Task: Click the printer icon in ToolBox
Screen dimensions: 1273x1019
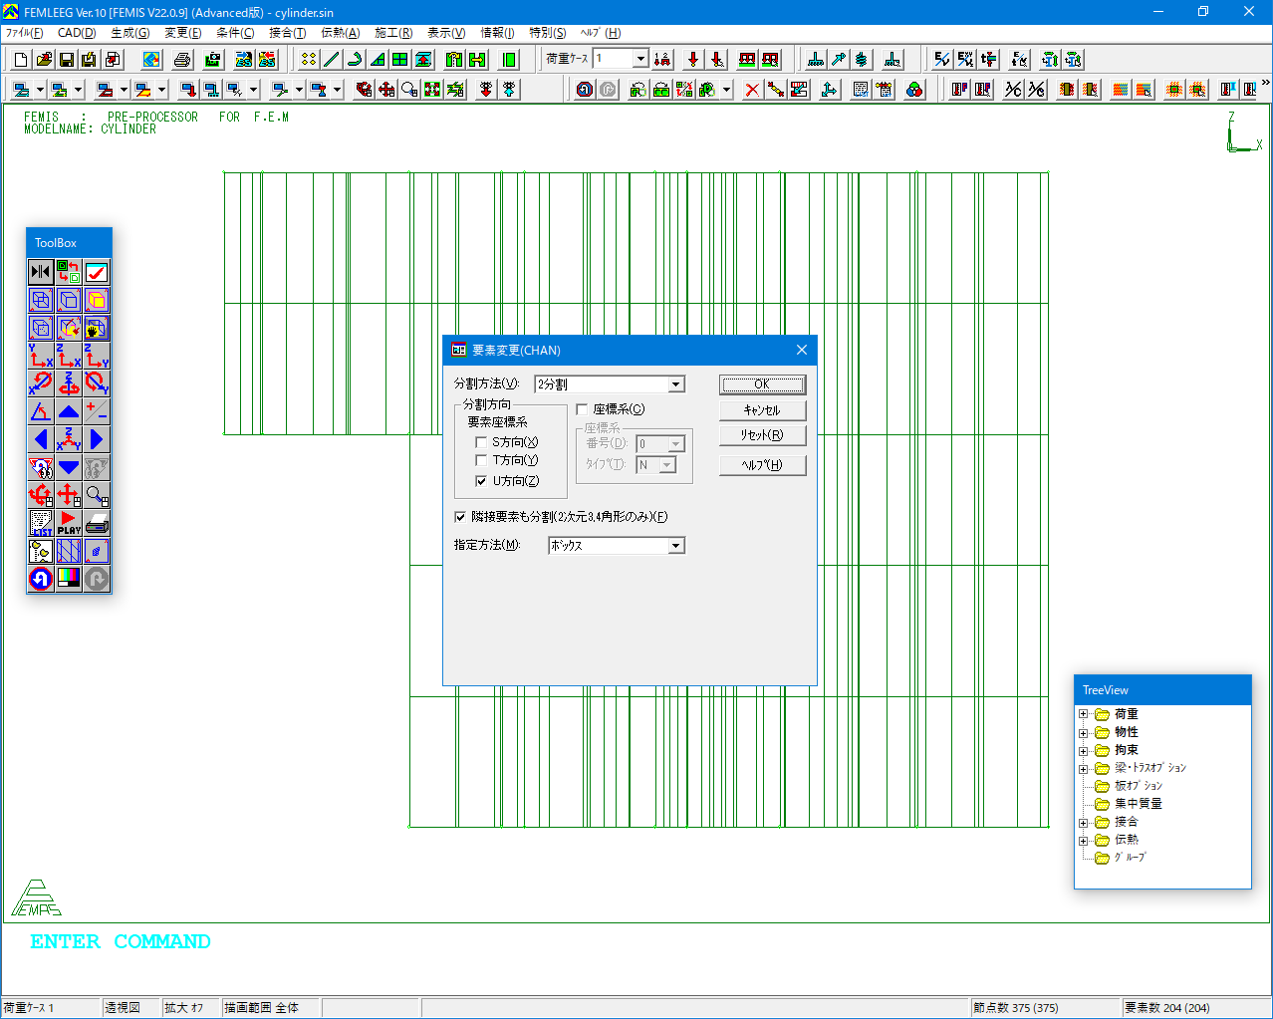Action: click(x=97, y=523)
